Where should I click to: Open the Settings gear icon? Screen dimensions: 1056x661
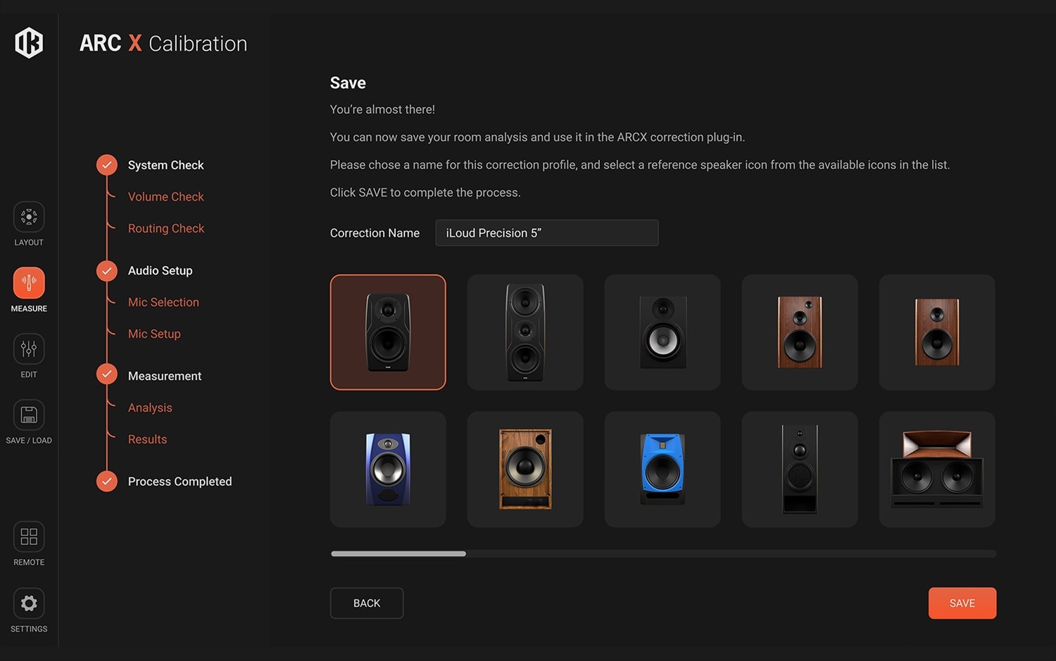point(28,603)
